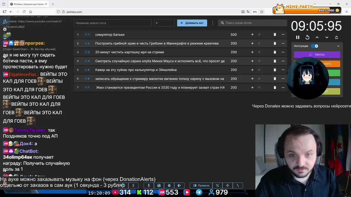Viewport: 351px width, 197px height.
Task: Increase timer with the up chevron
Action: 317,37
